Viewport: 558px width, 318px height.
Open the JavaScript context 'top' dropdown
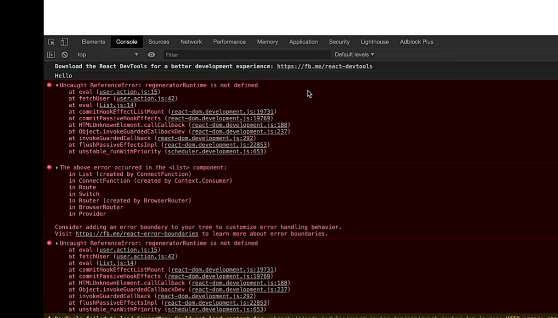coord(107,55)
